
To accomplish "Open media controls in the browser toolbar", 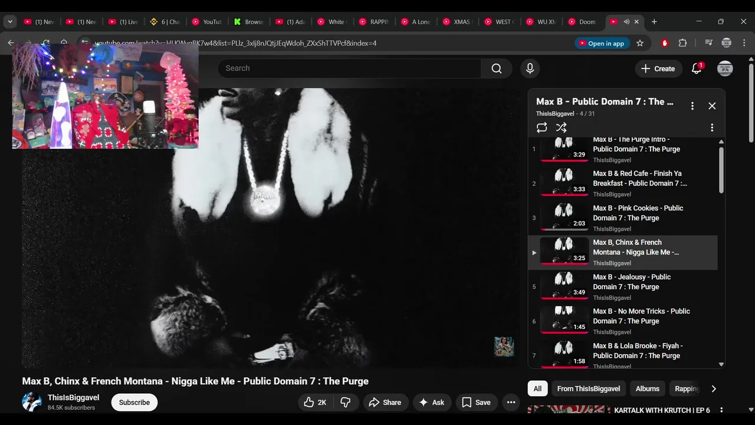I will pyautogui.click(x=708, y=43).
